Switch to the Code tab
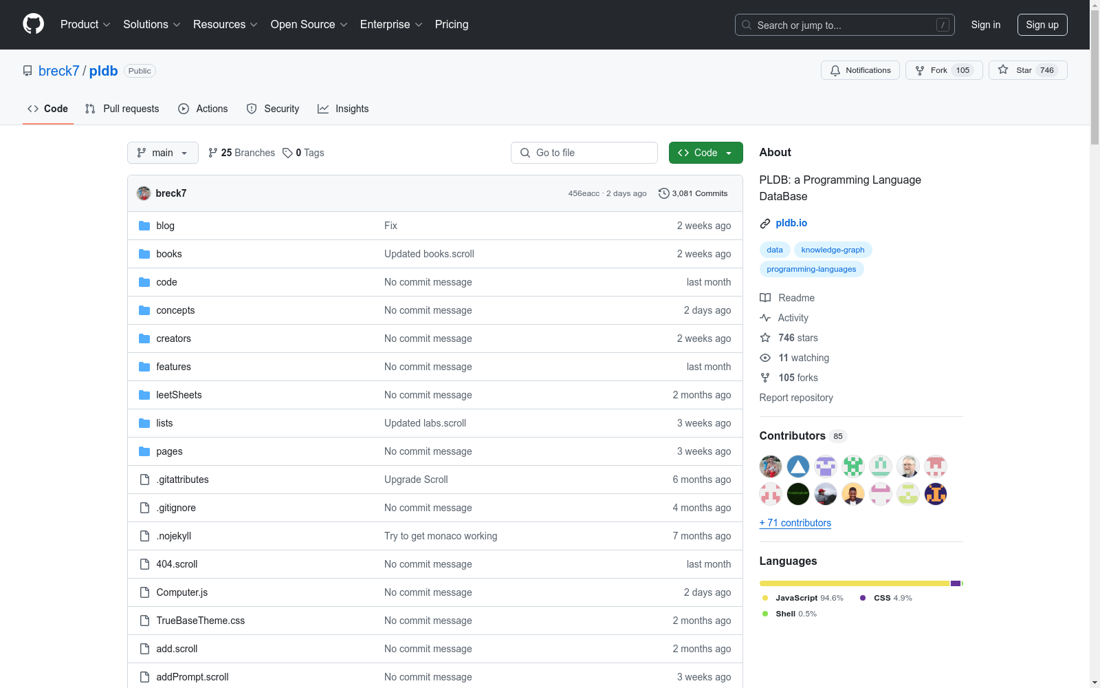 pos(48,109)
